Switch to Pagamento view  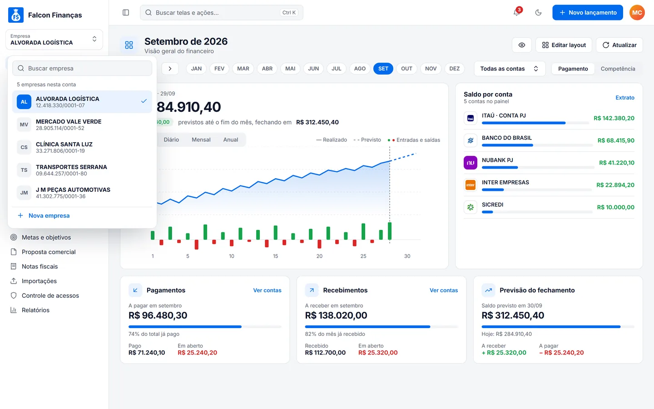[573, 69]
